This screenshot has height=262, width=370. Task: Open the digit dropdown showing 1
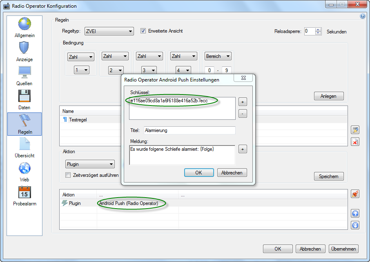tap(82, 70)
